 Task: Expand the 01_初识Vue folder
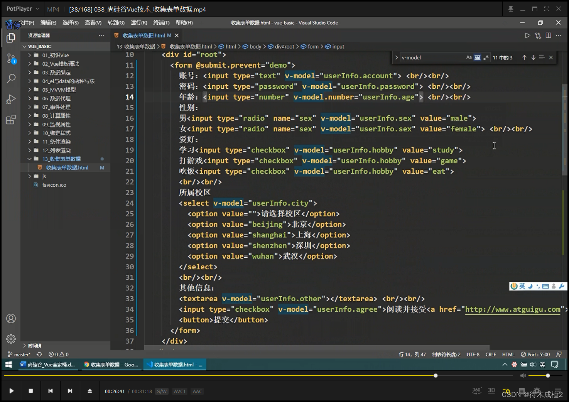(29, 55)
